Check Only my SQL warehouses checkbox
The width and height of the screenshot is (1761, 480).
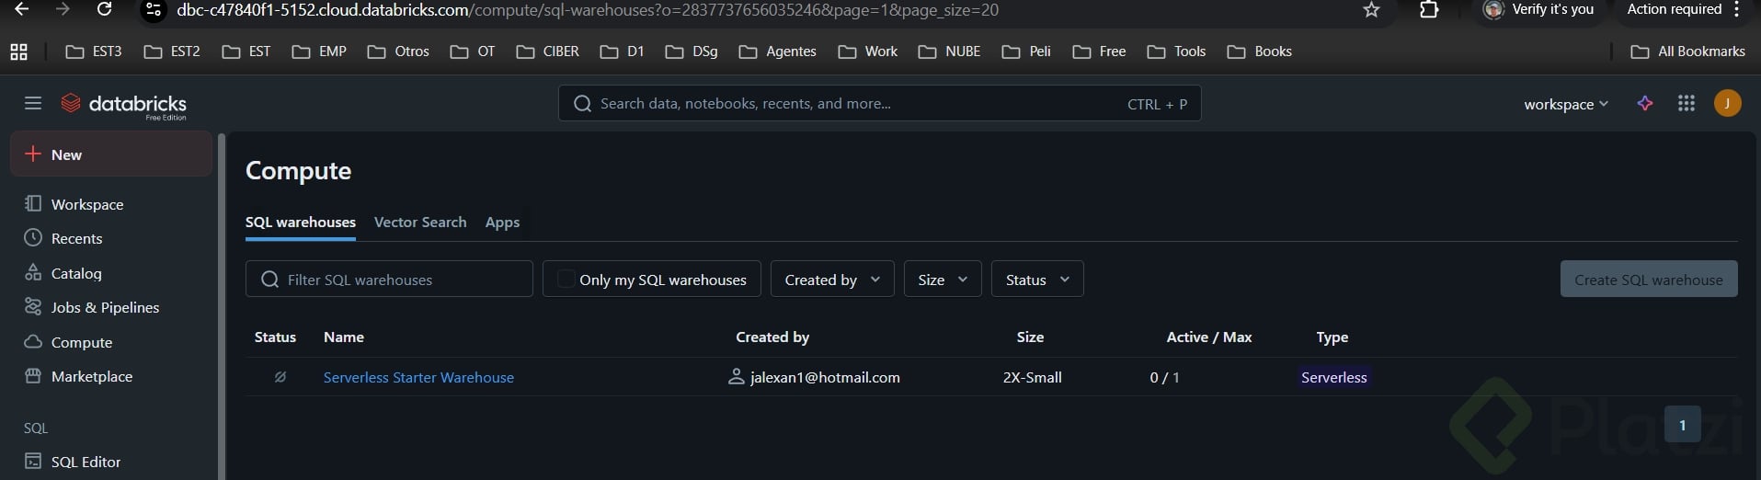(566, 279)
